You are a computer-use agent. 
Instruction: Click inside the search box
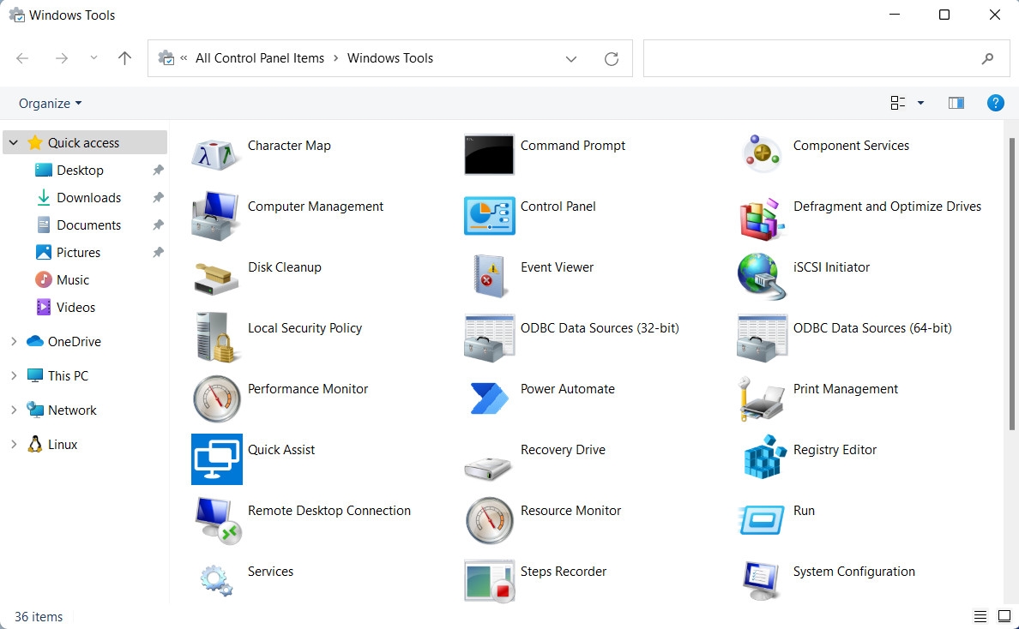pos(826,58)
